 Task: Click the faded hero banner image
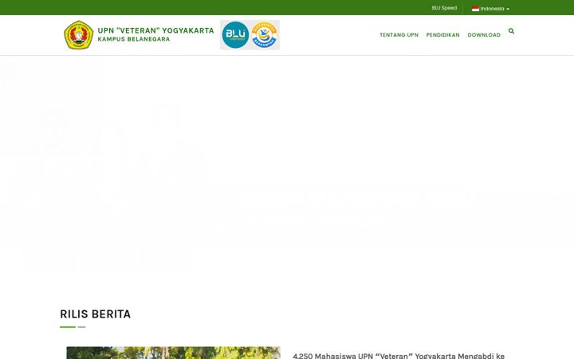tap(287, 167)
